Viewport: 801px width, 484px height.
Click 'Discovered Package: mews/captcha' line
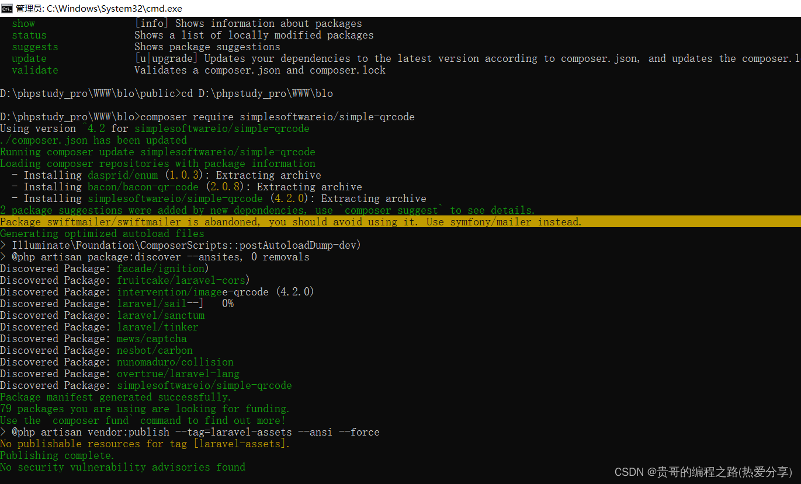(93, 339)
